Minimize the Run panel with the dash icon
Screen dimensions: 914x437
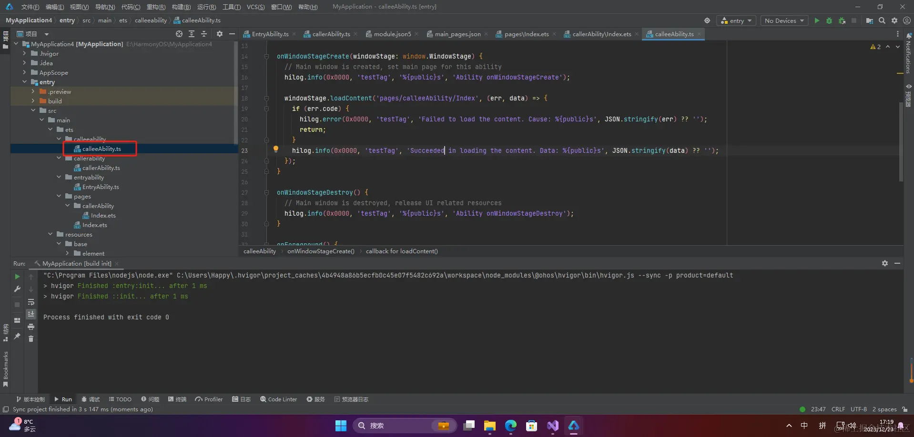[897, 263]
